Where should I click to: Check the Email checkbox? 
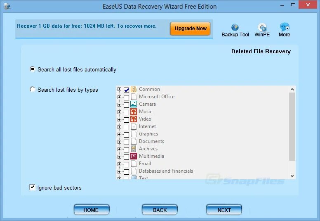click(x=126, y=164)
